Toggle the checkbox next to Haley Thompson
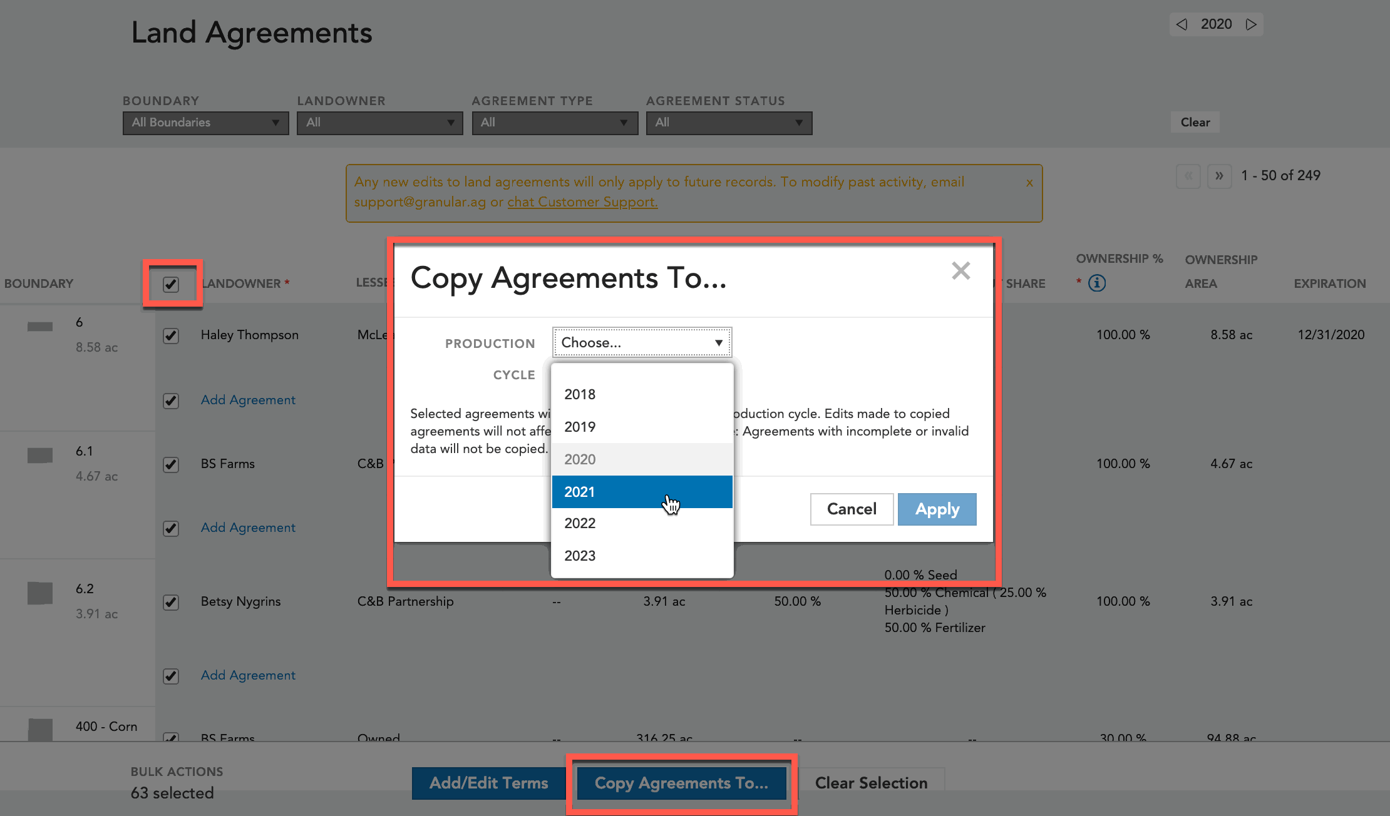Viewport: 1390px width, 816px height. 170,334
